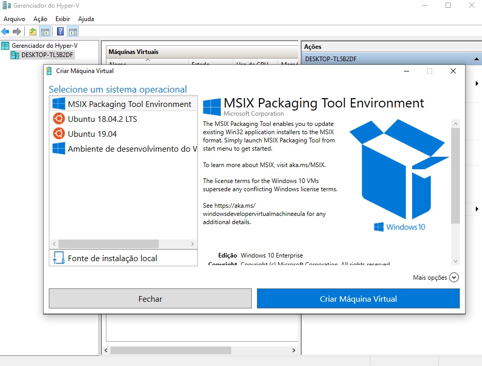Image resolution: width=482 pixels, height=366 pixels.
Task: Select Ubuntu 18.04.2 LTS operating system
Action: tap(123, 119)
